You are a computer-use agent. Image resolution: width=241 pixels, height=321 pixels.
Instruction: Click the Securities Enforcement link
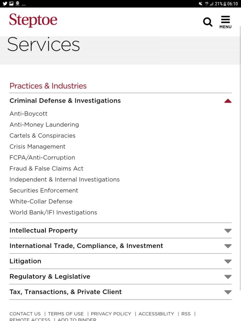tap(44, 191)
